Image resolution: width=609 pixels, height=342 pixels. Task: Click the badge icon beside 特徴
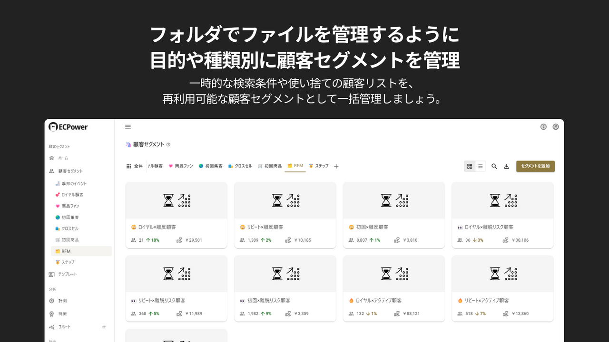click(x=52, y=314)
